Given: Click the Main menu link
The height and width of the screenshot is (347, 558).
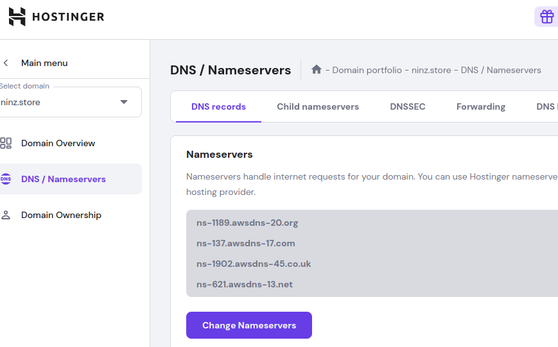Looking at the screenshot, I should click(x=44, y=63).
